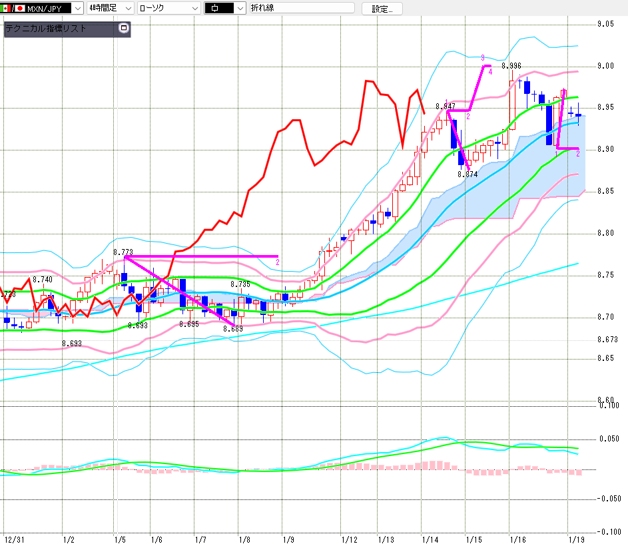This screenshot has height=546, width=628.
Task: Select the 1/12 date on the time axis
Action: tap(349, 537)
